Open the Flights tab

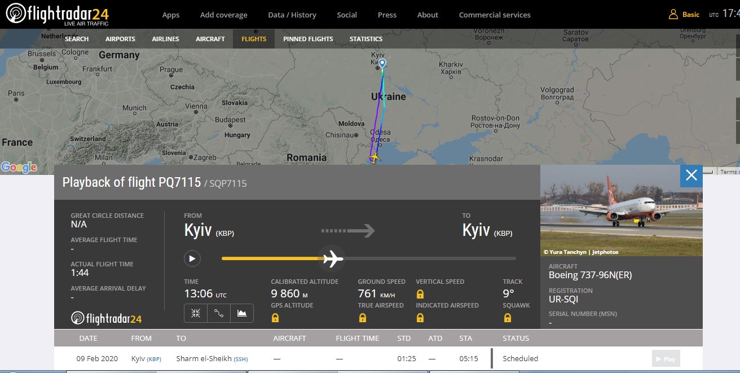pos(254,39)
